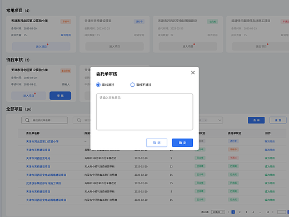Click the second search field's magnifier icon
The height and width of the screenshot is (217, 289).
coord(79,120)
